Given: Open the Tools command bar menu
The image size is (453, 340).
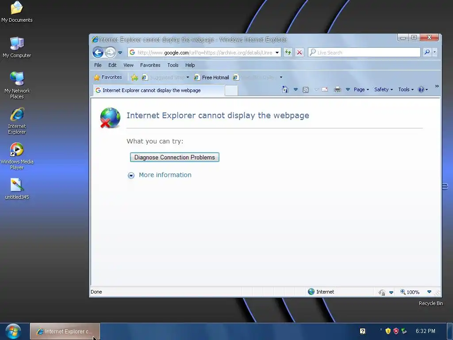Looking at the screenshot, I should (x=406, y=89).
